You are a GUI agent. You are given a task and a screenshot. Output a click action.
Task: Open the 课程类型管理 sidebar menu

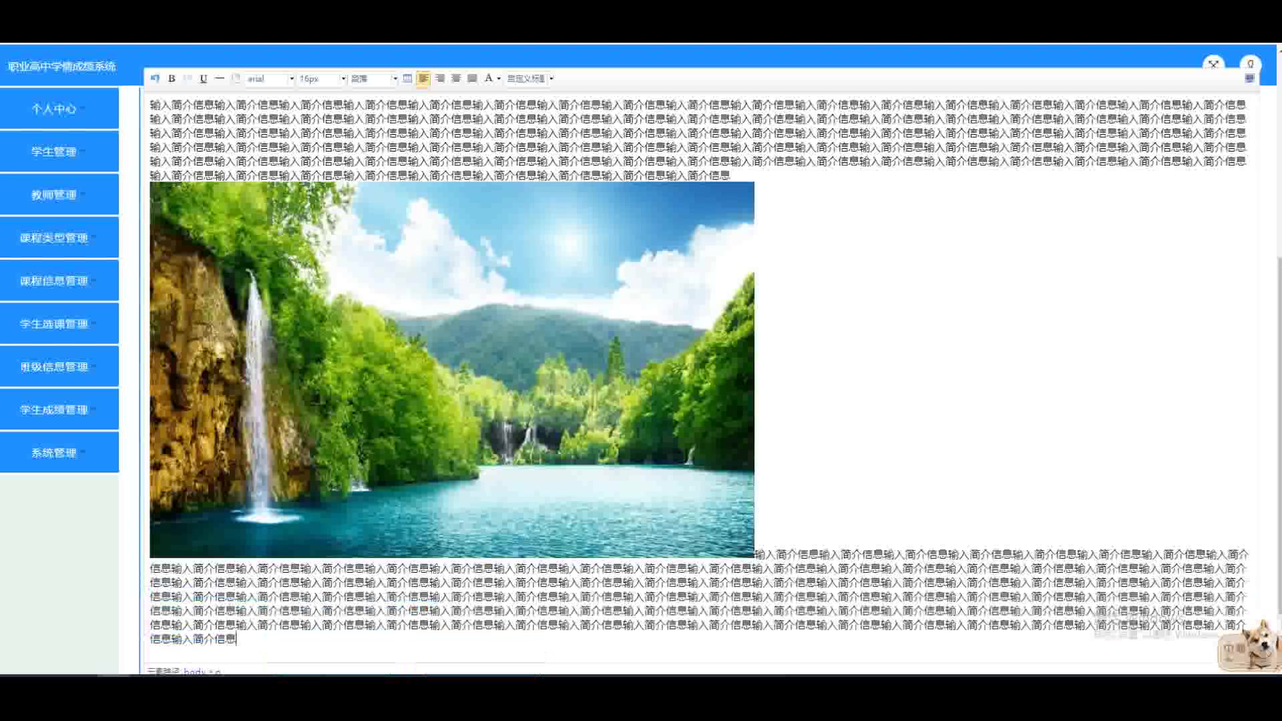(x=59, y=237)
